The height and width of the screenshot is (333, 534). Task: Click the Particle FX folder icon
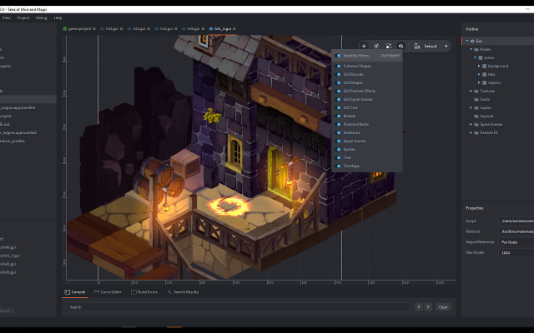476,132
